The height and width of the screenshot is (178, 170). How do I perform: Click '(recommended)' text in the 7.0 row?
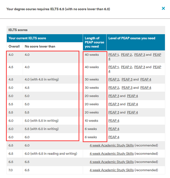point(146,170)
